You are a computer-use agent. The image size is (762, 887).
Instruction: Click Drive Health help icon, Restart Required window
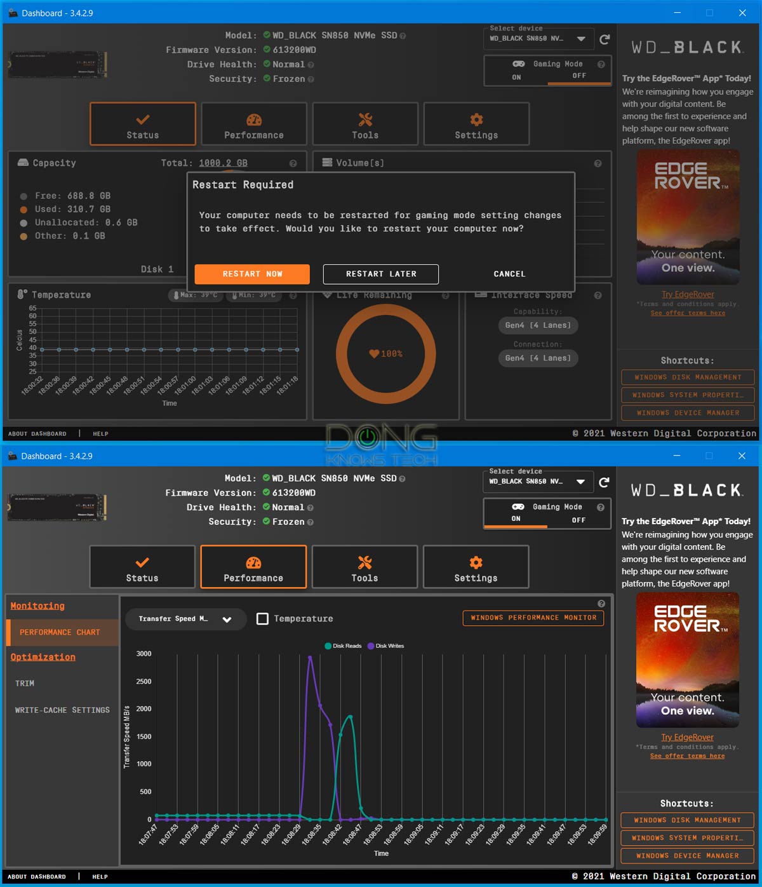(311, 65)
